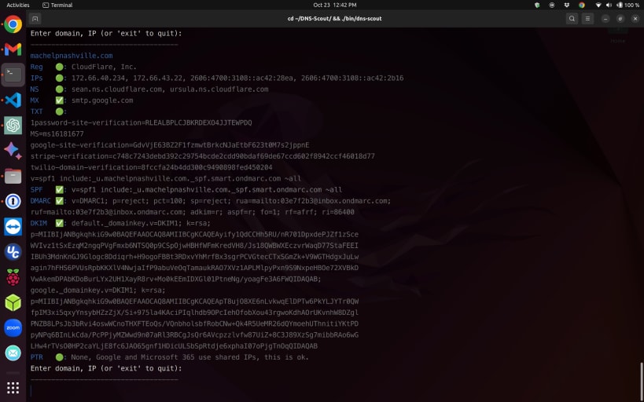
Task: Open the battery 100 % indicator
Action: (627, 5)
